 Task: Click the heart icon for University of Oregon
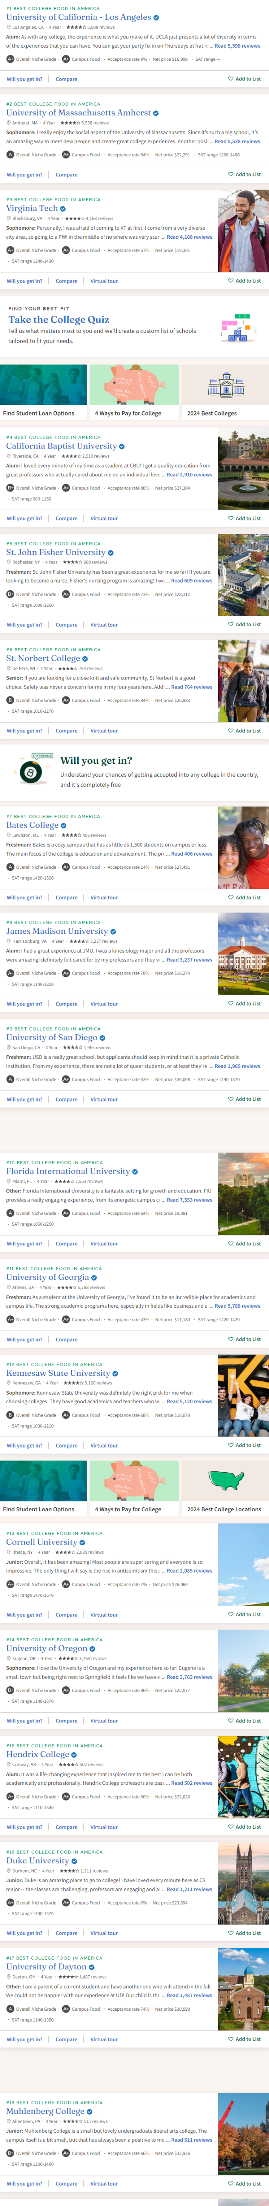pos(231,1721)
